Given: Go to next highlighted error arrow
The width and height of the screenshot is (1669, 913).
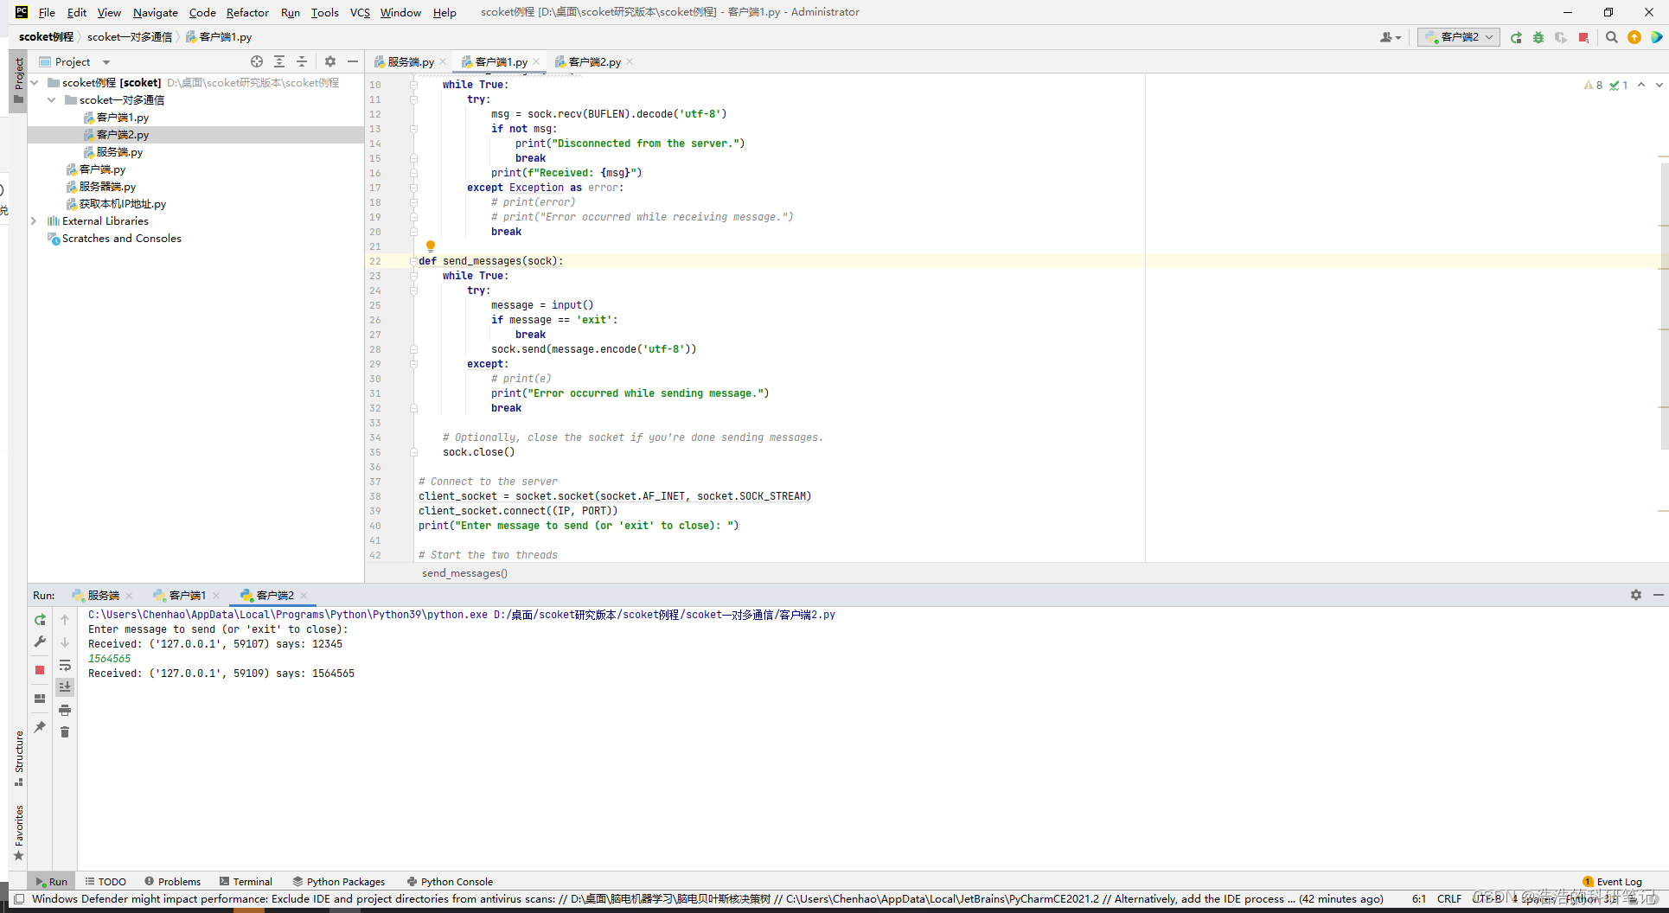Looking at the screenshot, I should [x=1659, y=85].
